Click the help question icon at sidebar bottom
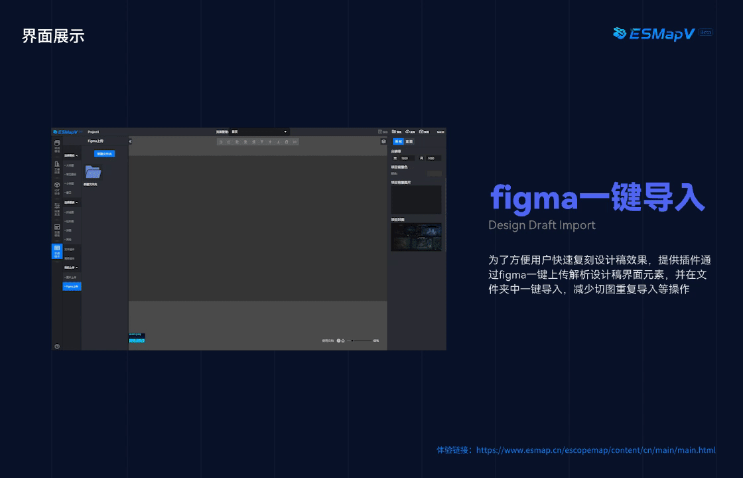 pyautogui.click(x=57, y=346)
